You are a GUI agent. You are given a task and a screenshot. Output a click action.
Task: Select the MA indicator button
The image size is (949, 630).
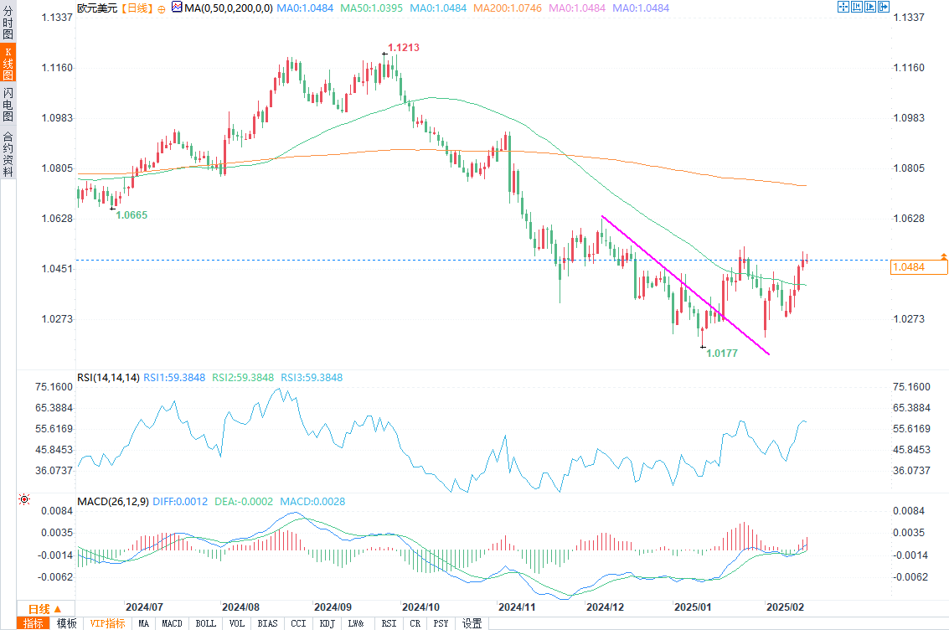click(x=143, y=623)
